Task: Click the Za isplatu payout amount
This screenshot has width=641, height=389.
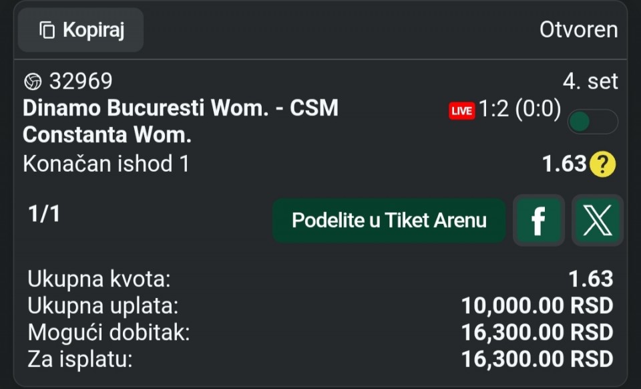Action: pyautogui.click(x=537, y=359)
